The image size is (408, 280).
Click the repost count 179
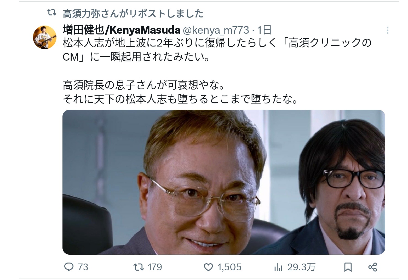pyautogui.click(x=155, y=267)
